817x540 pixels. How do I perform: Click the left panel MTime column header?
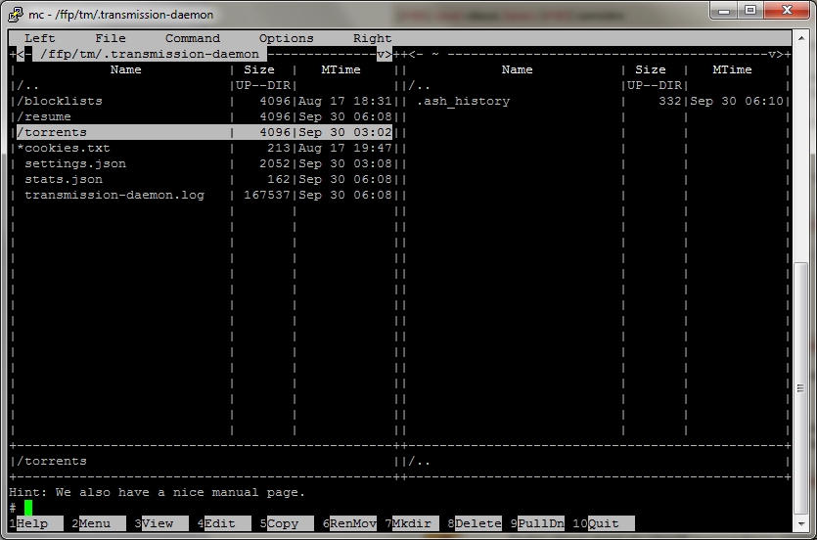[340, 69]
